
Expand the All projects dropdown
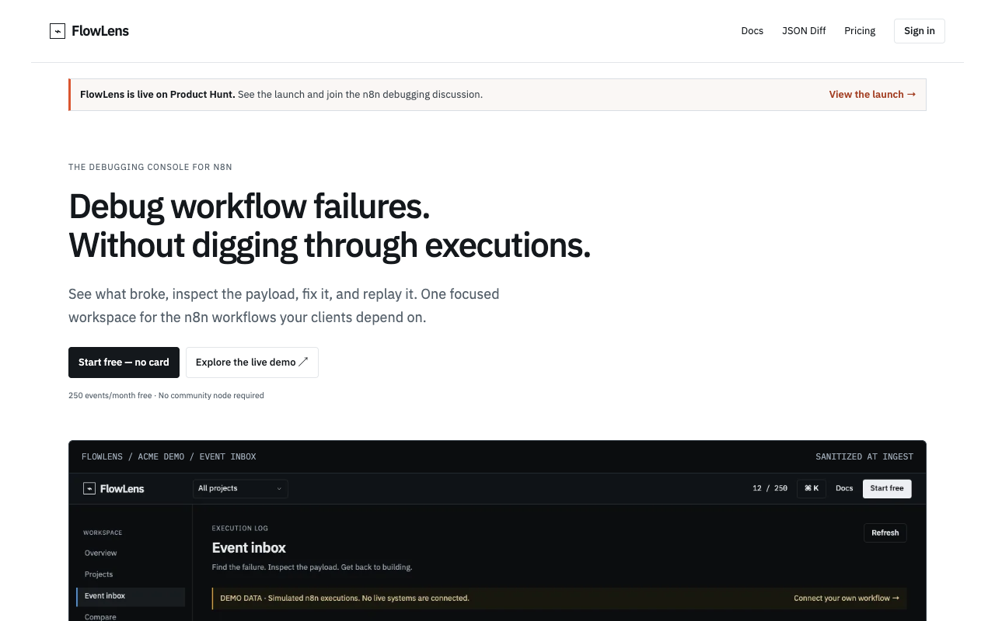[240, 488]
